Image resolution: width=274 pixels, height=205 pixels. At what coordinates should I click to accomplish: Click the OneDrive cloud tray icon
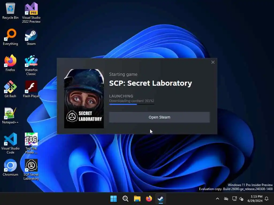226,199
